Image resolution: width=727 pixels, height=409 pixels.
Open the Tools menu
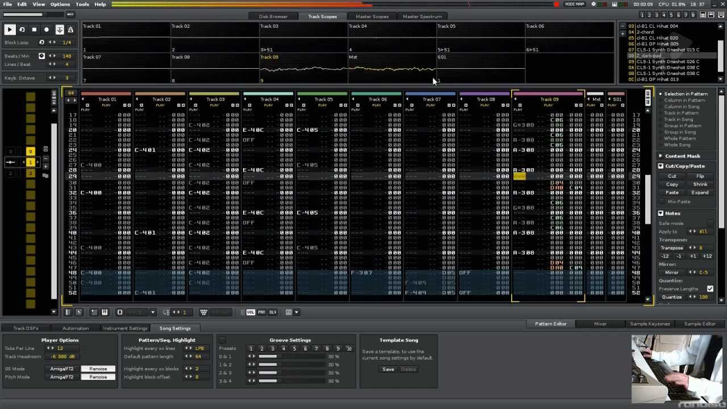point(82,4)
